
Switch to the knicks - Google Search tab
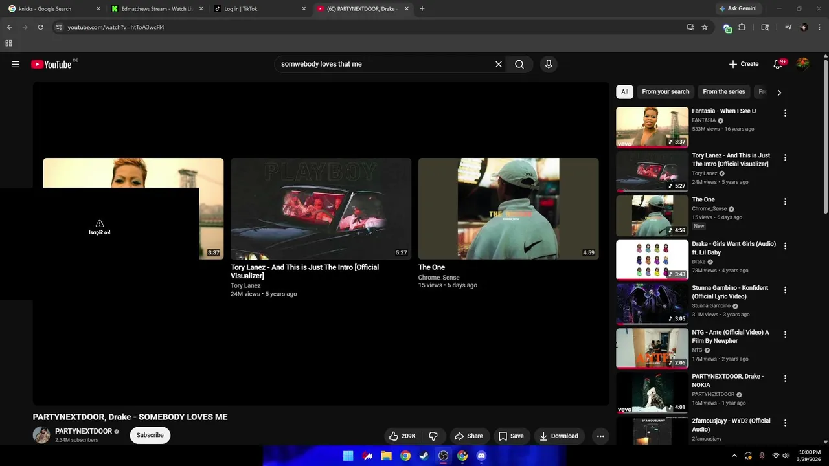(55, 9)
